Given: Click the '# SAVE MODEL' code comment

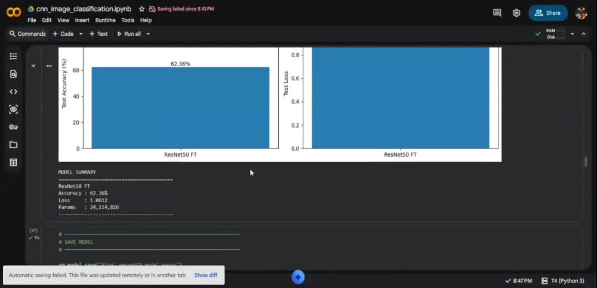Looking at the screenshot, I should coord(76,242).
